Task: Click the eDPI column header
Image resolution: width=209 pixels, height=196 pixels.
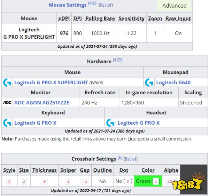Action: pyautogui.click(x=64, y=18)
